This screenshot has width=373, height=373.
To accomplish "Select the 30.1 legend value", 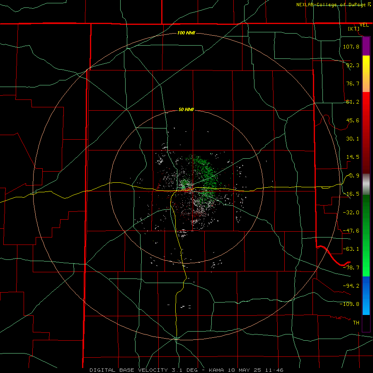I will point(353,139).
